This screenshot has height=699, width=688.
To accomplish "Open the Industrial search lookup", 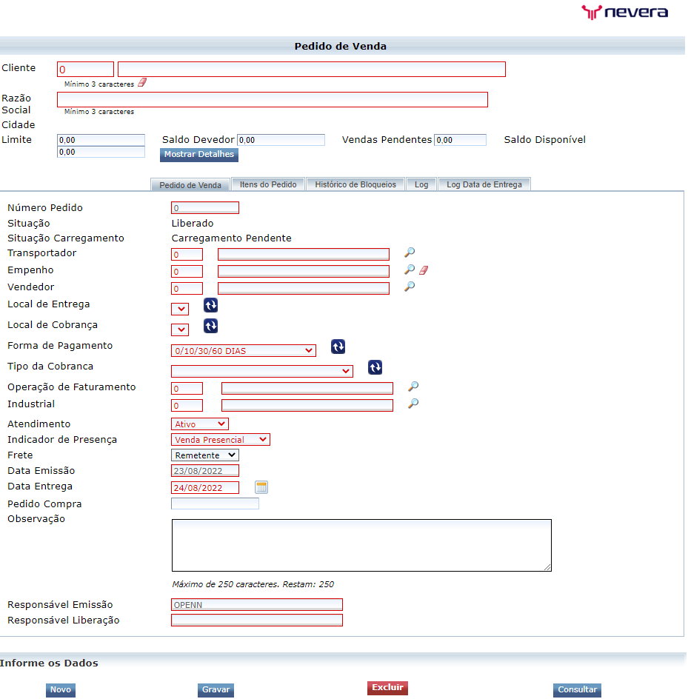I will click(413, 404).
